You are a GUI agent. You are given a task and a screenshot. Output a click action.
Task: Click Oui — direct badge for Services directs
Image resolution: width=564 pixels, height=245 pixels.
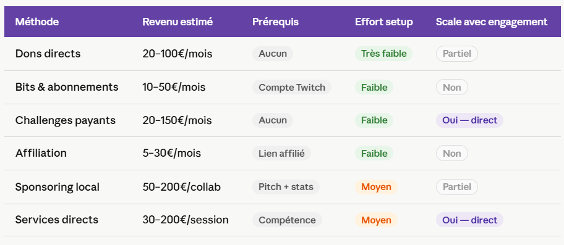point(469,220)
